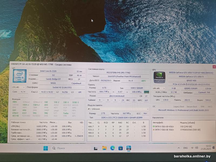Click the motherboard name 'MSI B75MA-P45 (MS-7798)'
Image resolution: width=216 pixels, height=162 pixels.
click(x=118, y=73)
